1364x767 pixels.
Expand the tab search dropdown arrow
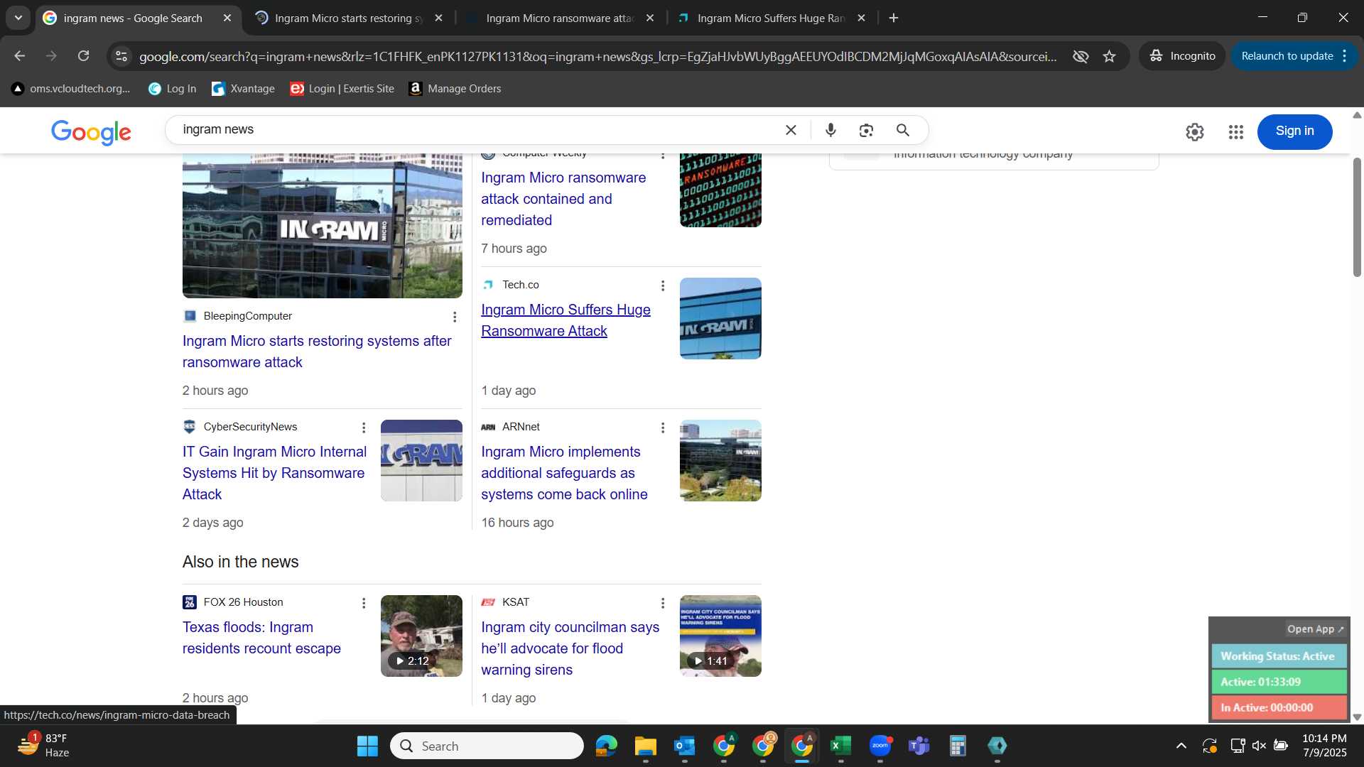(18, 18)
